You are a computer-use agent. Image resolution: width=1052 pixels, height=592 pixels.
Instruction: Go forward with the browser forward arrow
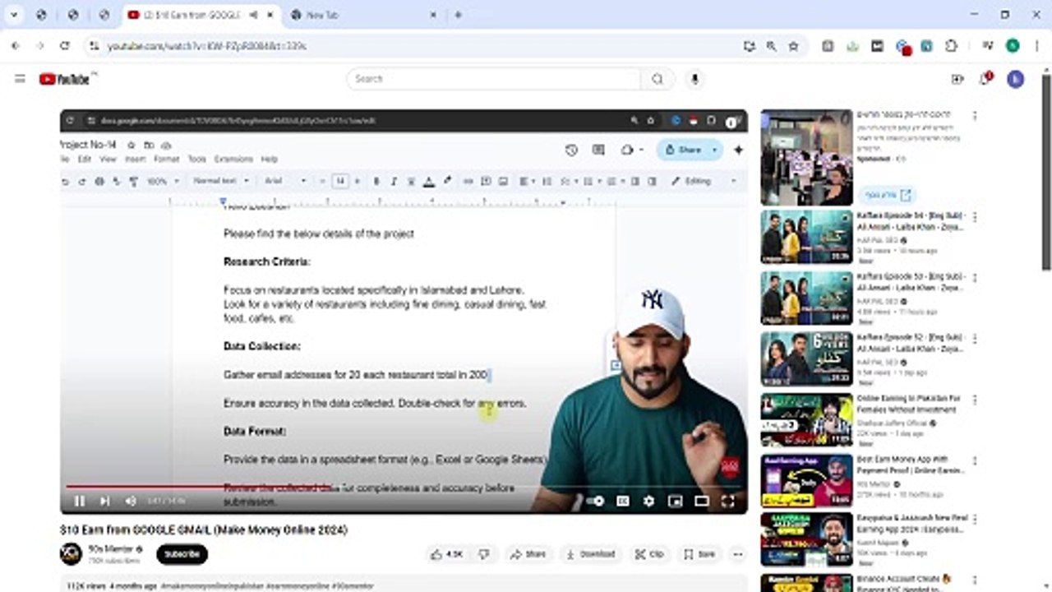pos(39,46)
